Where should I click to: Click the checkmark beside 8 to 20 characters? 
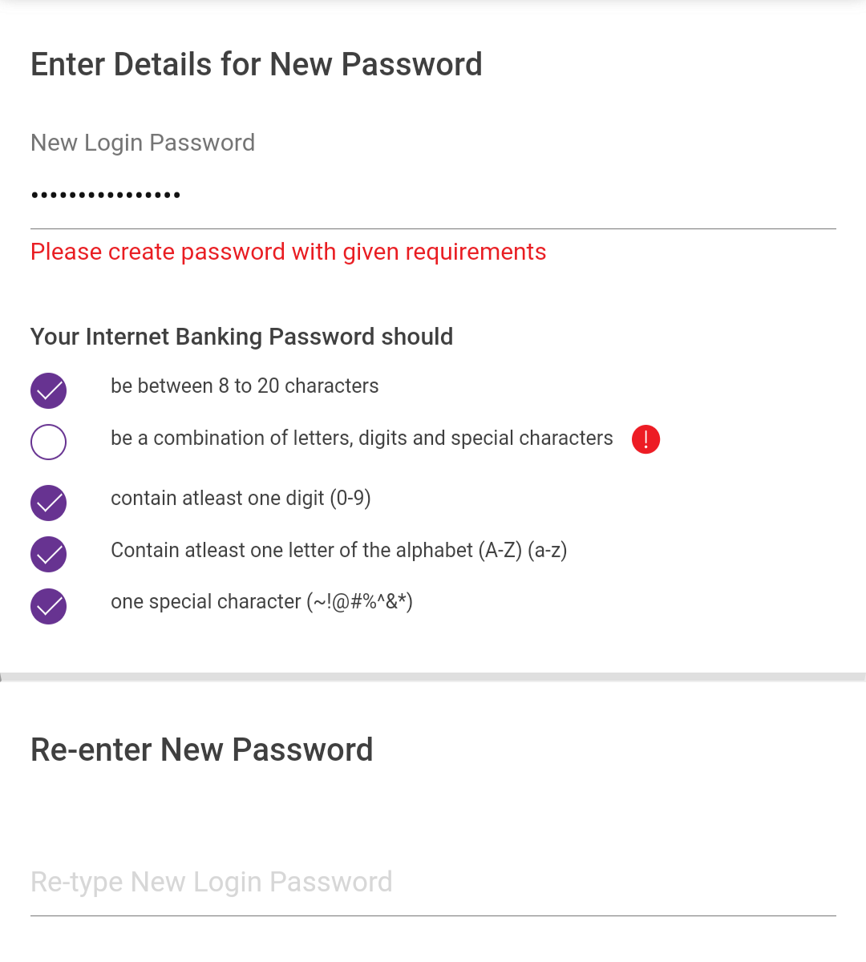[48, 391]
